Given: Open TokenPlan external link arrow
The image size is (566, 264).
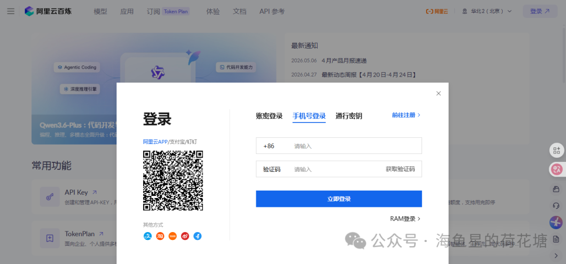Looking at the screenshot, I should click(x=102, y=234).
